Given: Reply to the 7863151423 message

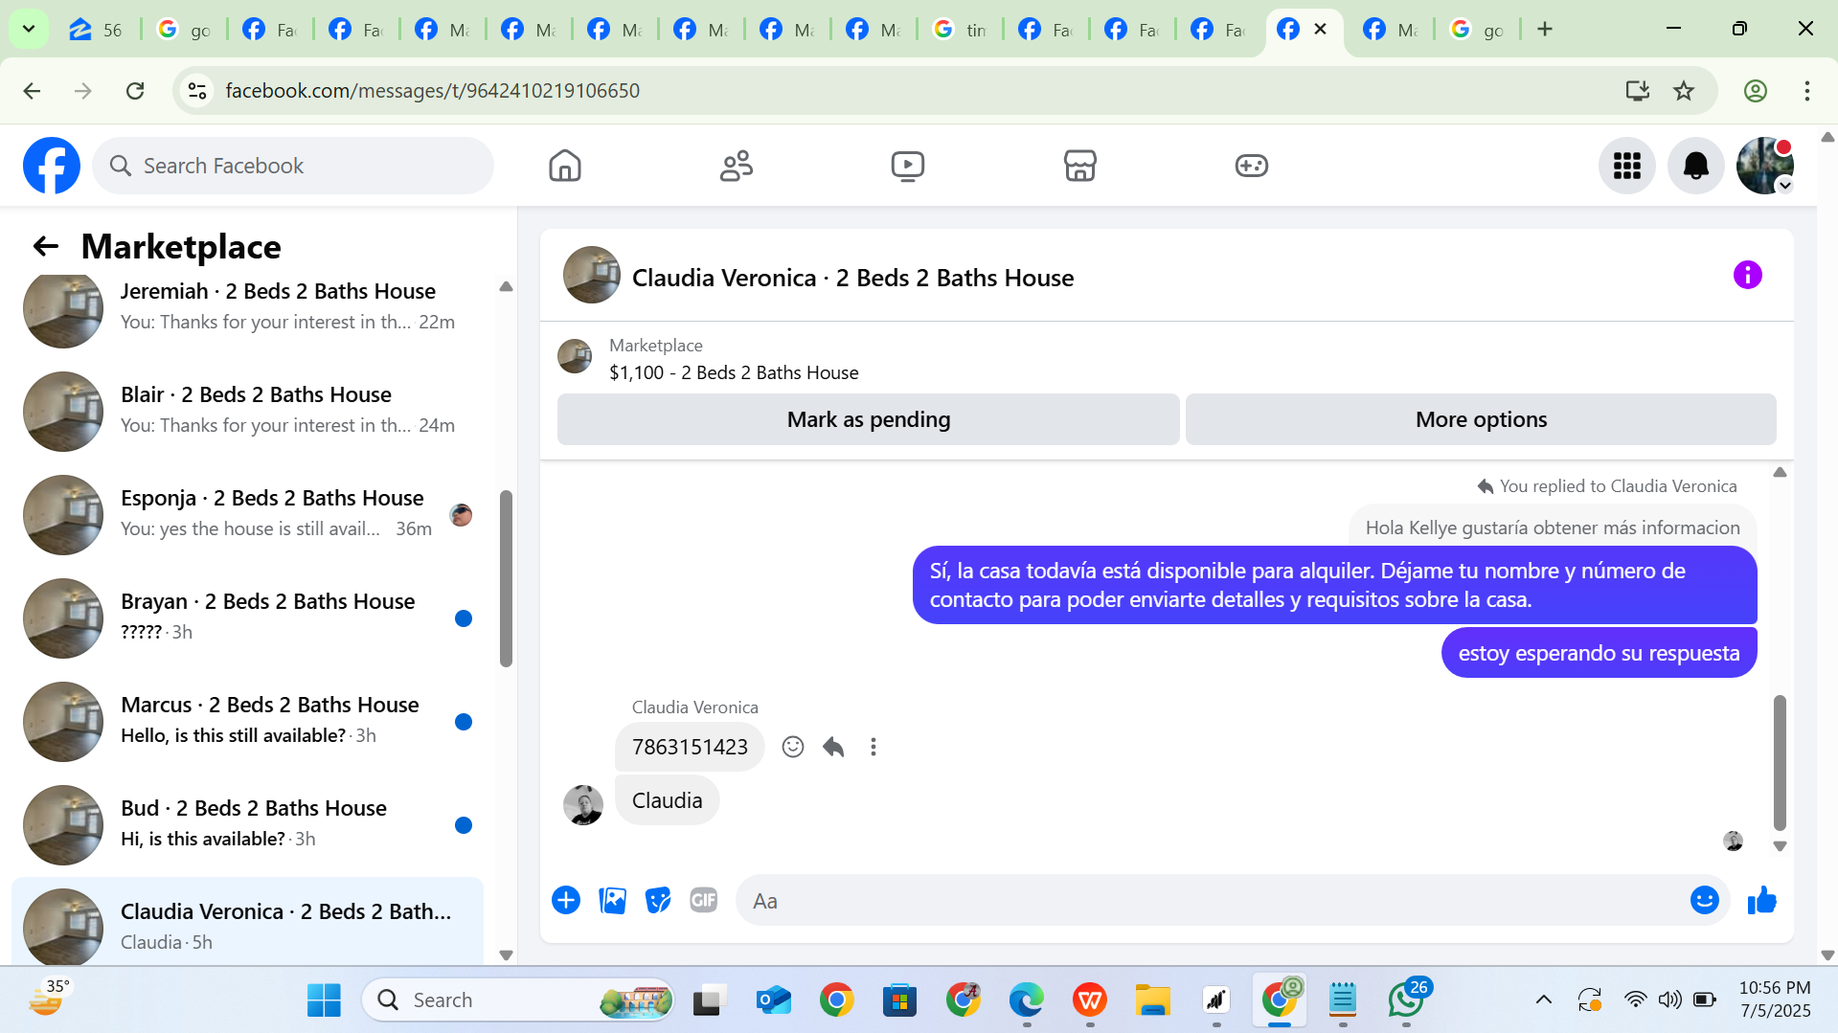Looking at the screenshot, I should 833,747.
